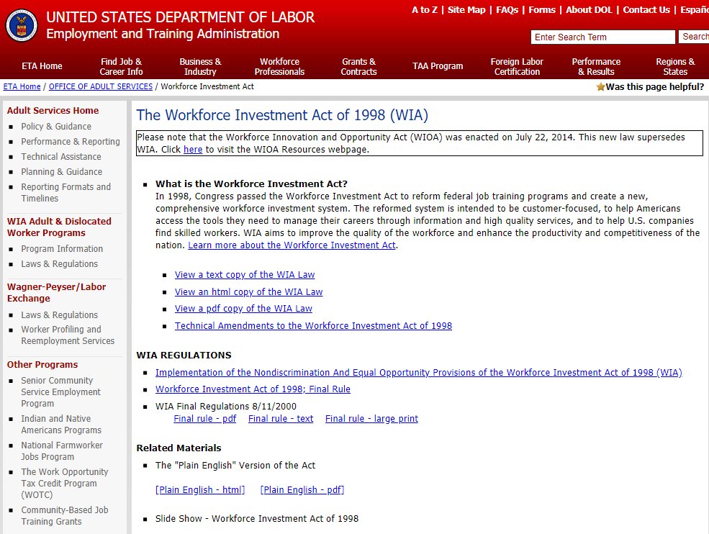Image resolution: width=709 pixels, height=534 pixels.
Task: Click OFFICE OF ADULT SERVICES breadcrumb
Action: click(x=100, y=86)
